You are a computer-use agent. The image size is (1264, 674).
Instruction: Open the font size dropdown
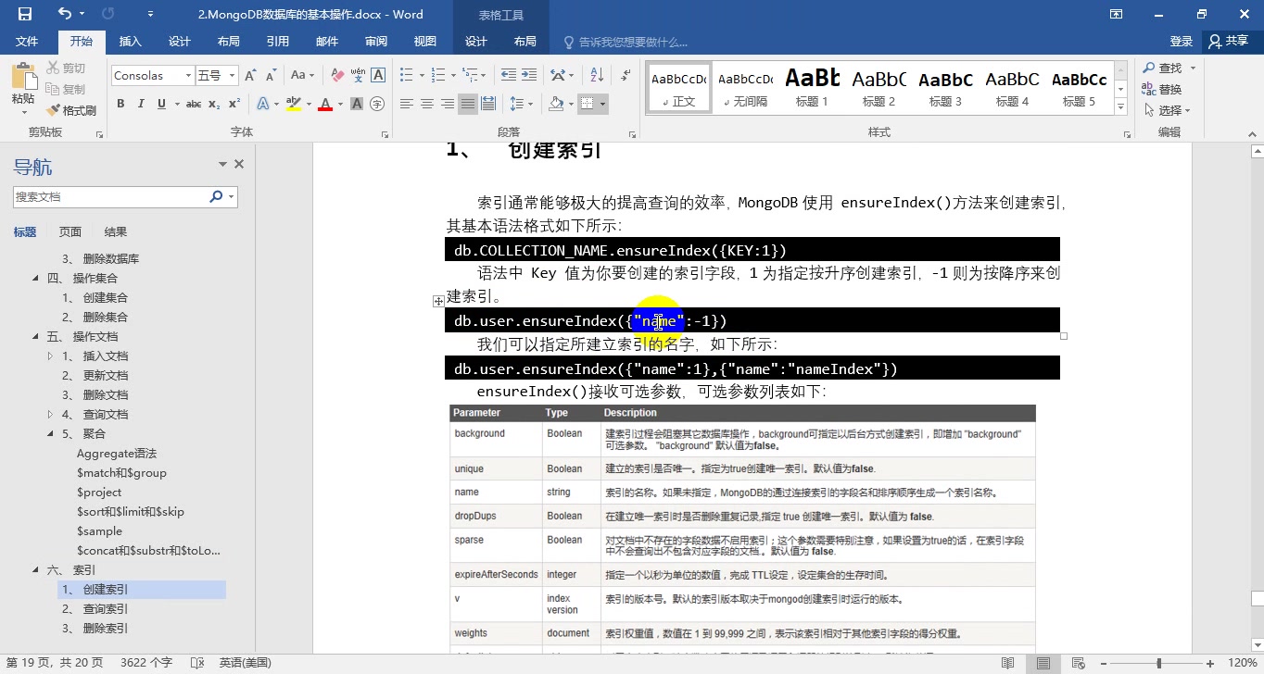point(232,74)
